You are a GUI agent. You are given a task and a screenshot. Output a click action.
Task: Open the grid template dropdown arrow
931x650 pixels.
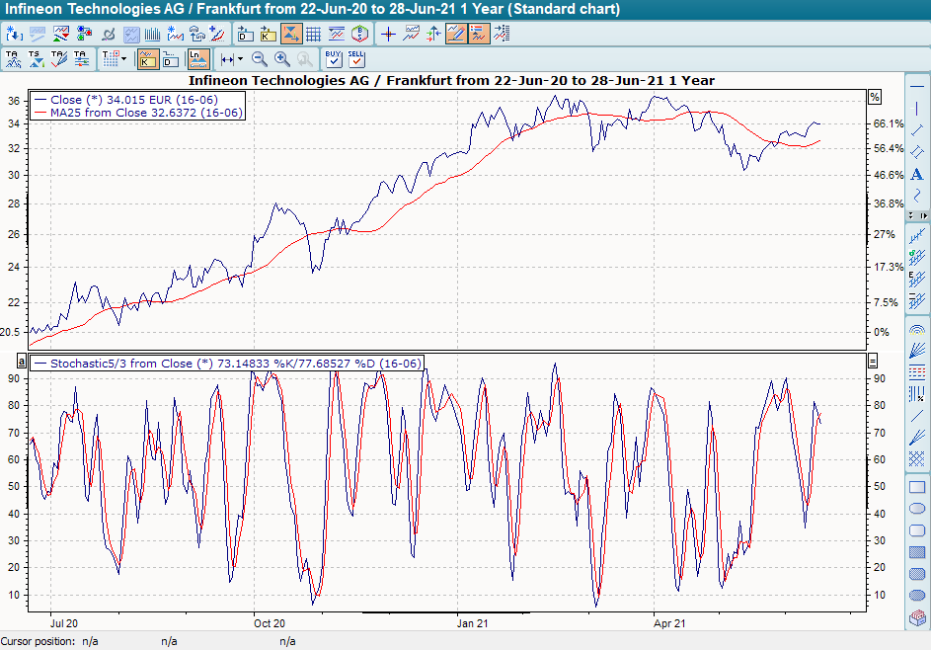(x=123, y=59)
